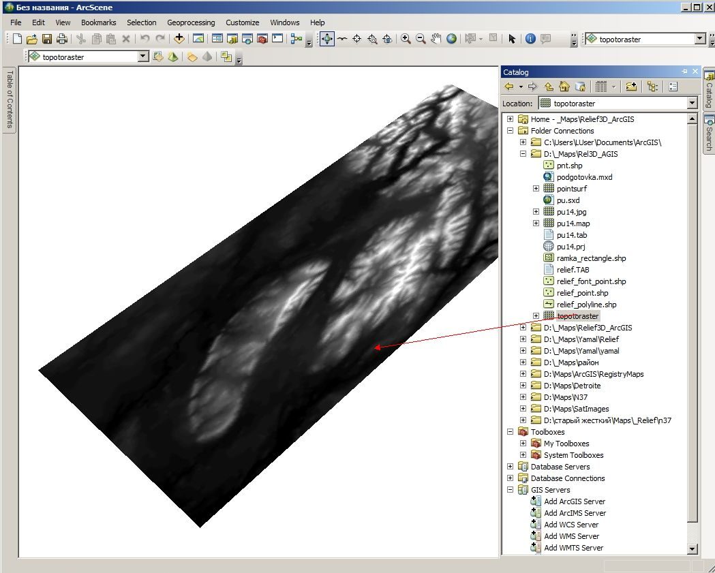Select ramka_rectangle.shp in Catalog
This screenshot has width=715, height=573.
pyautogui.click(x=591, y=258)
